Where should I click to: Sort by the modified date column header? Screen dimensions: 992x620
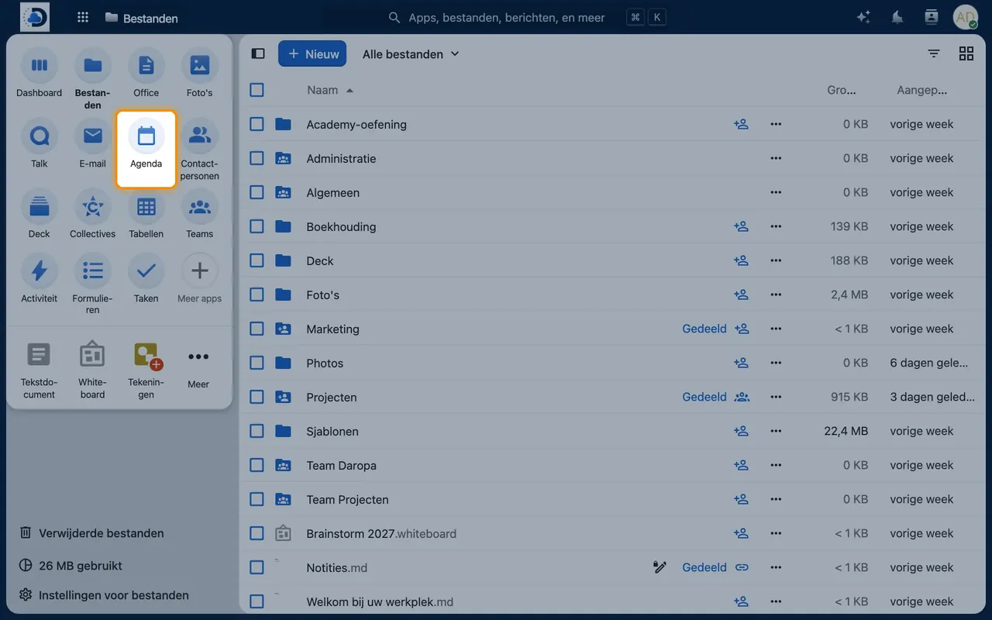(x=921, y=90)
